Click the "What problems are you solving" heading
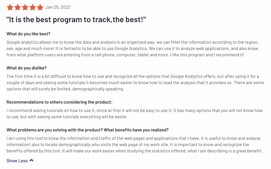The image size is (271, 169). (87, 130)
